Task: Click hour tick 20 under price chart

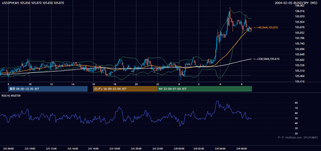Action: (x=136, y=84)
